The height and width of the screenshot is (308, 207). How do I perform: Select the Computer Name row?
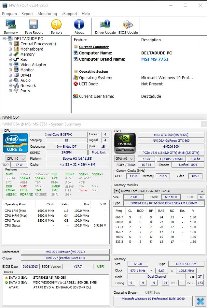coord(139,53)
